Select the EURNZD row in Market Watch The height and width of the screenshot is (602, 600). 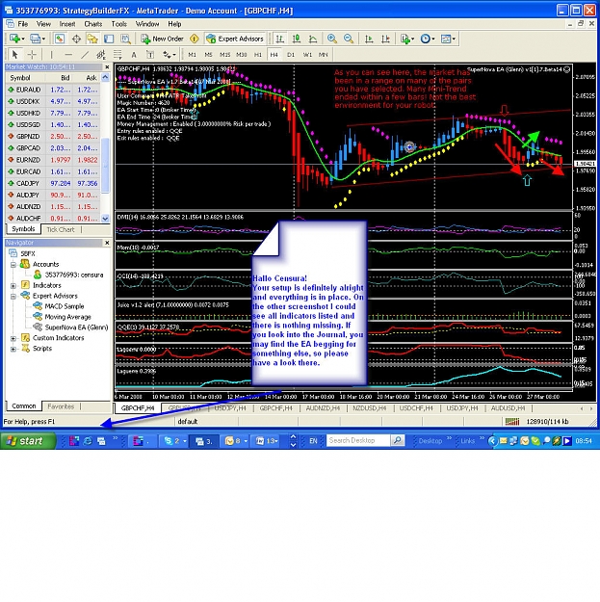point(53,160)
